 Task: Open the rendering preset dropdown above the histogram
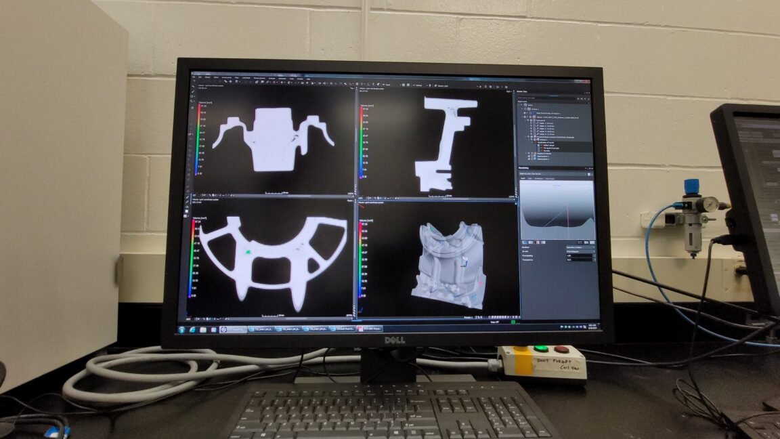pyautogui.click(x=555, y=173)
